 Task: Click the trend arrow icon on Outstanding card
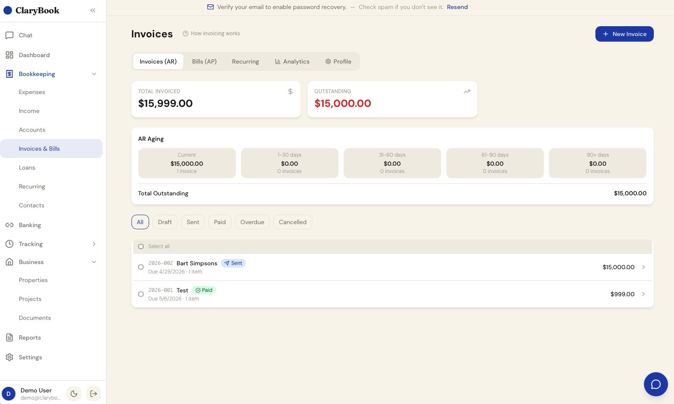[467, 91]
